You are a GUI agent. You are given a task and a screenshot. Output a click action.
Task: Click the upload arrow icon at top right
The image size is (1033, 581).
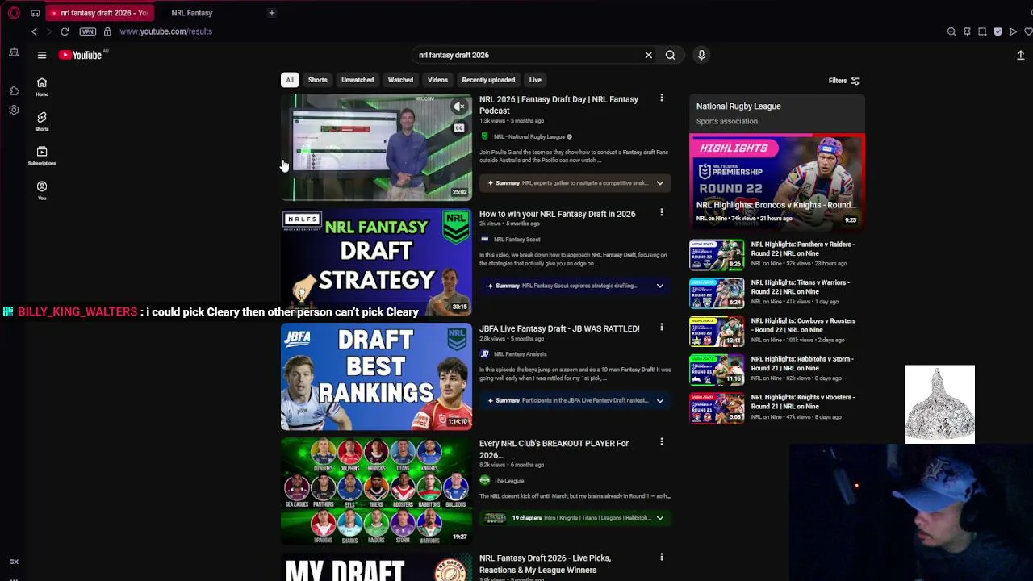tap(1021, 55)
